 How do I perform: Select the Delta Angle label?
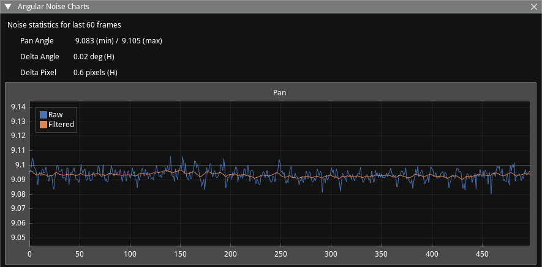pos(39,57)
